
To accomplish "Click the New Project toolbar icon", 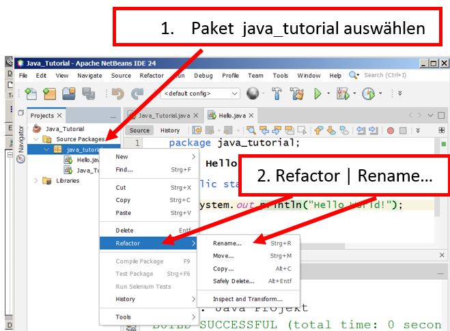I will coord(49,93).
